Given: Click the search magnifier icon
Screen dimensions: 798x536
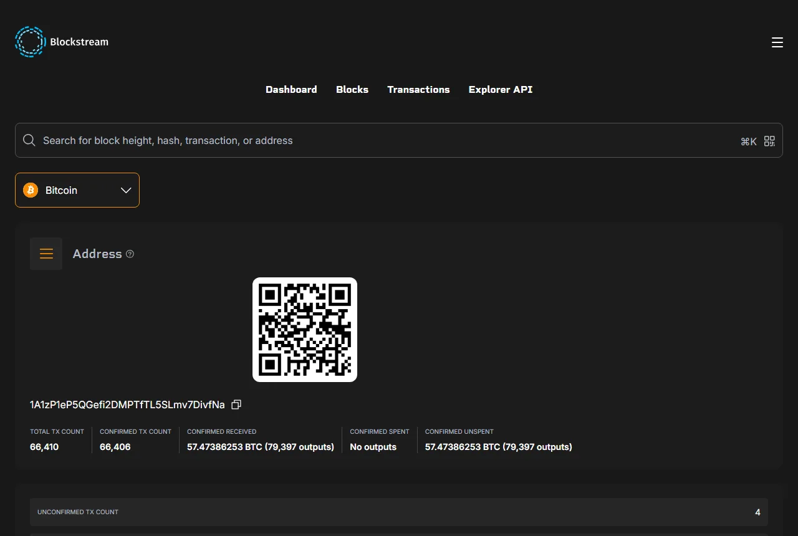Looking at the screenshot, I should pyautogui.click(x=29, y=140).
